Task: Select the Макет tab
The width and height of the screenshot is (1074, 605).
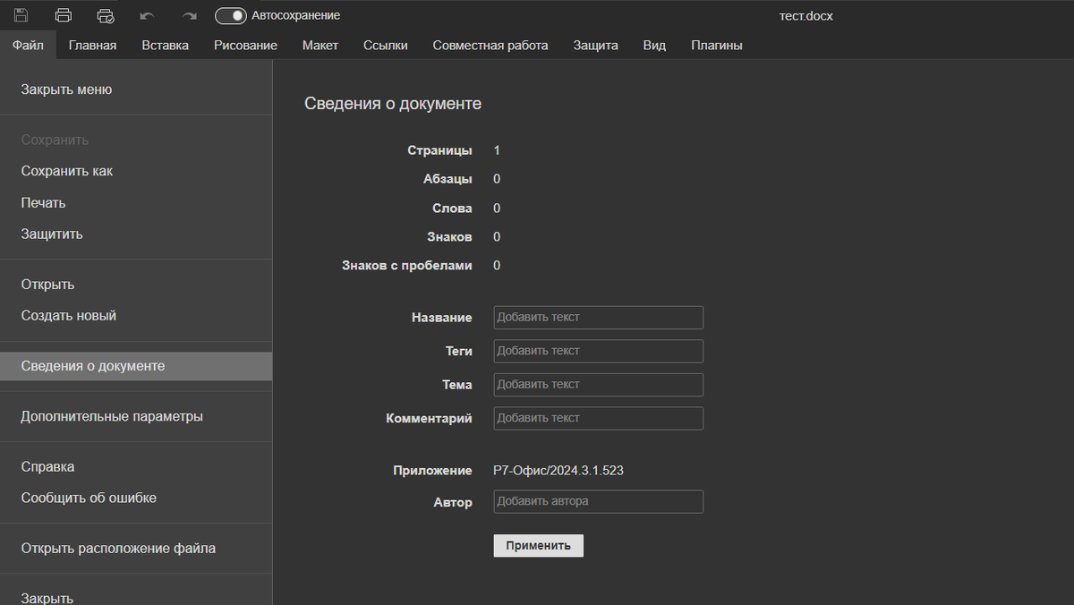Action: click(x=320, y=45)
